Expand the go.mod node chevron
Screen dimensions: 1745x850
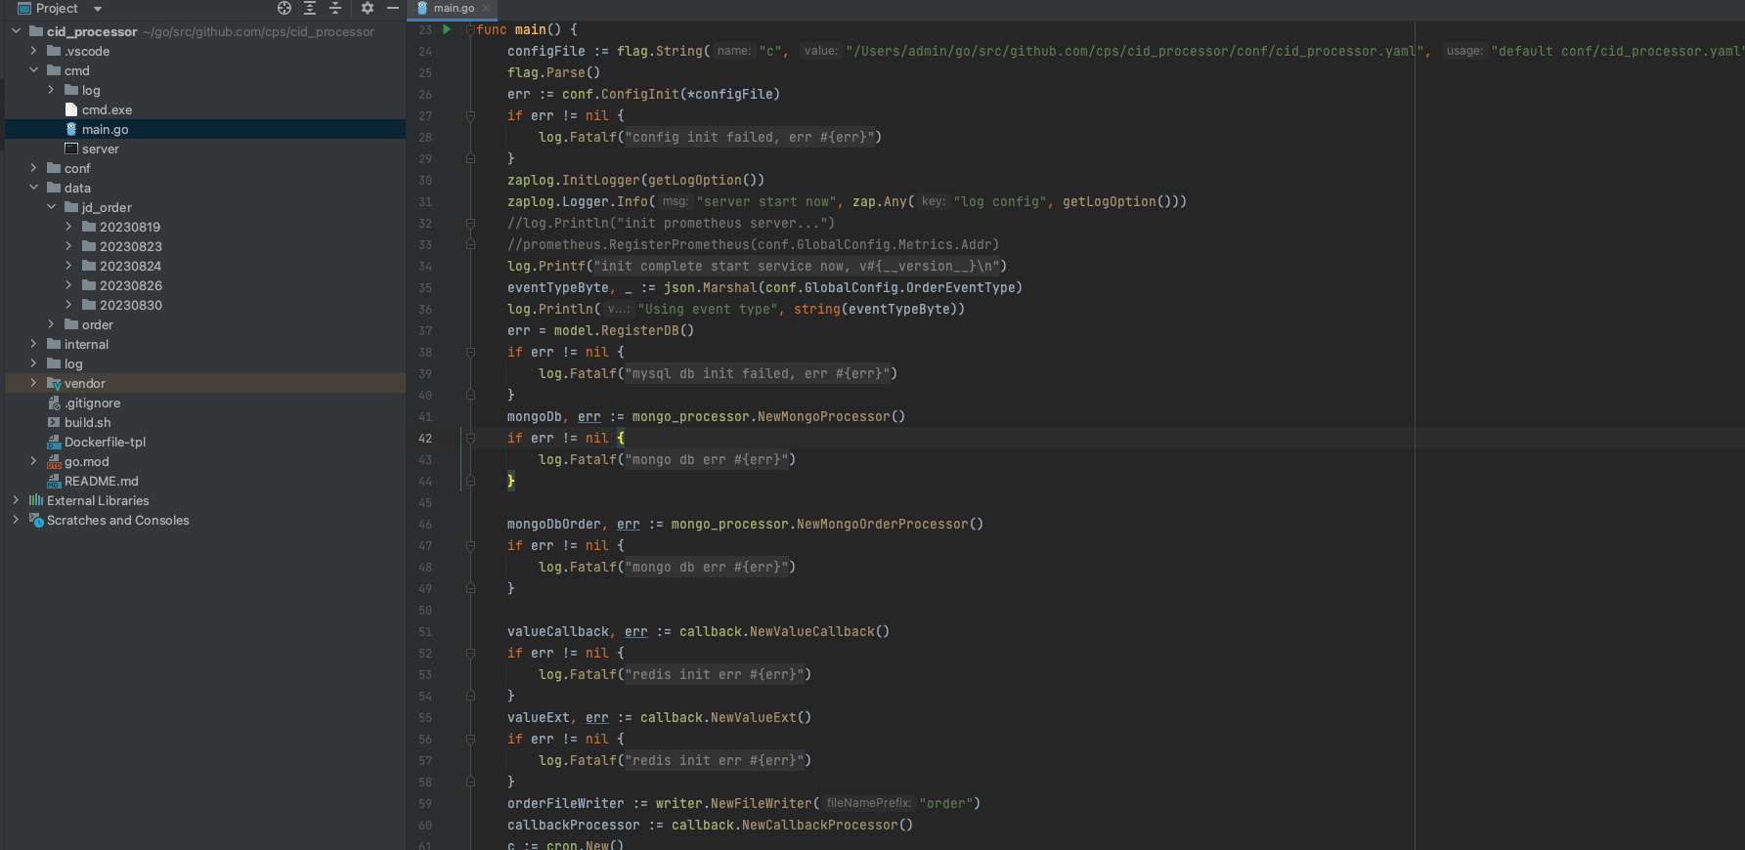pos(33,461)
